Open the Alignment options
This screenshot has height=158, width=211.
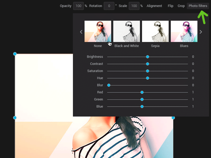pyautogui.click(x=154, y=6)
